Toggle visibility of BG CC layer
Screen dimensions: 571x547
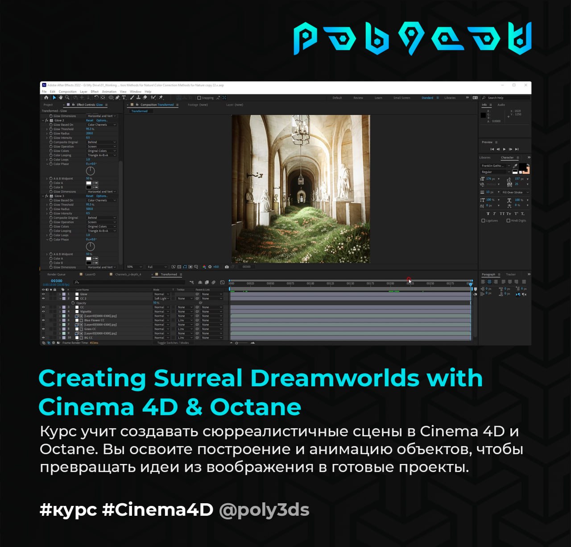click(43, 338)
